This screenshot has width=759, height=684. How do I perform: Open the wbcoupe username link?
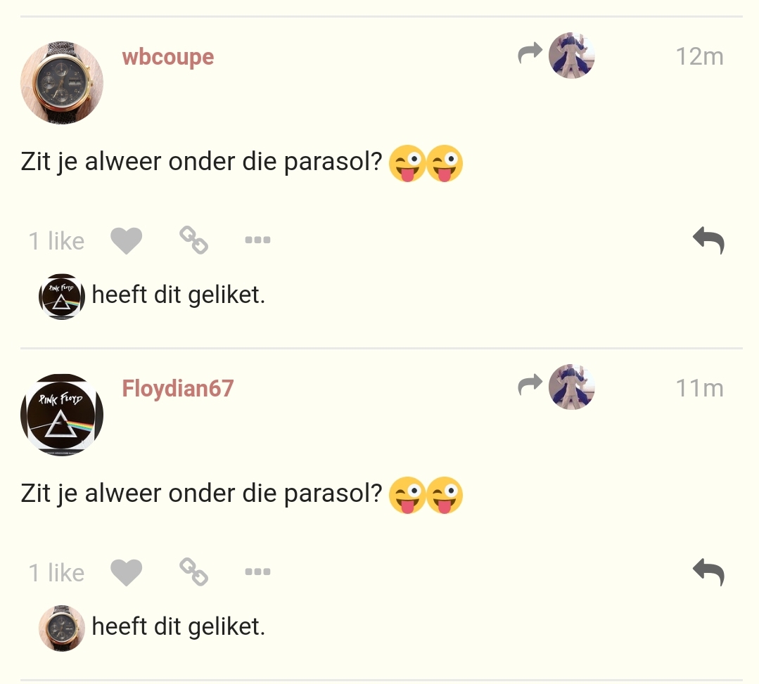coord(168,57)
